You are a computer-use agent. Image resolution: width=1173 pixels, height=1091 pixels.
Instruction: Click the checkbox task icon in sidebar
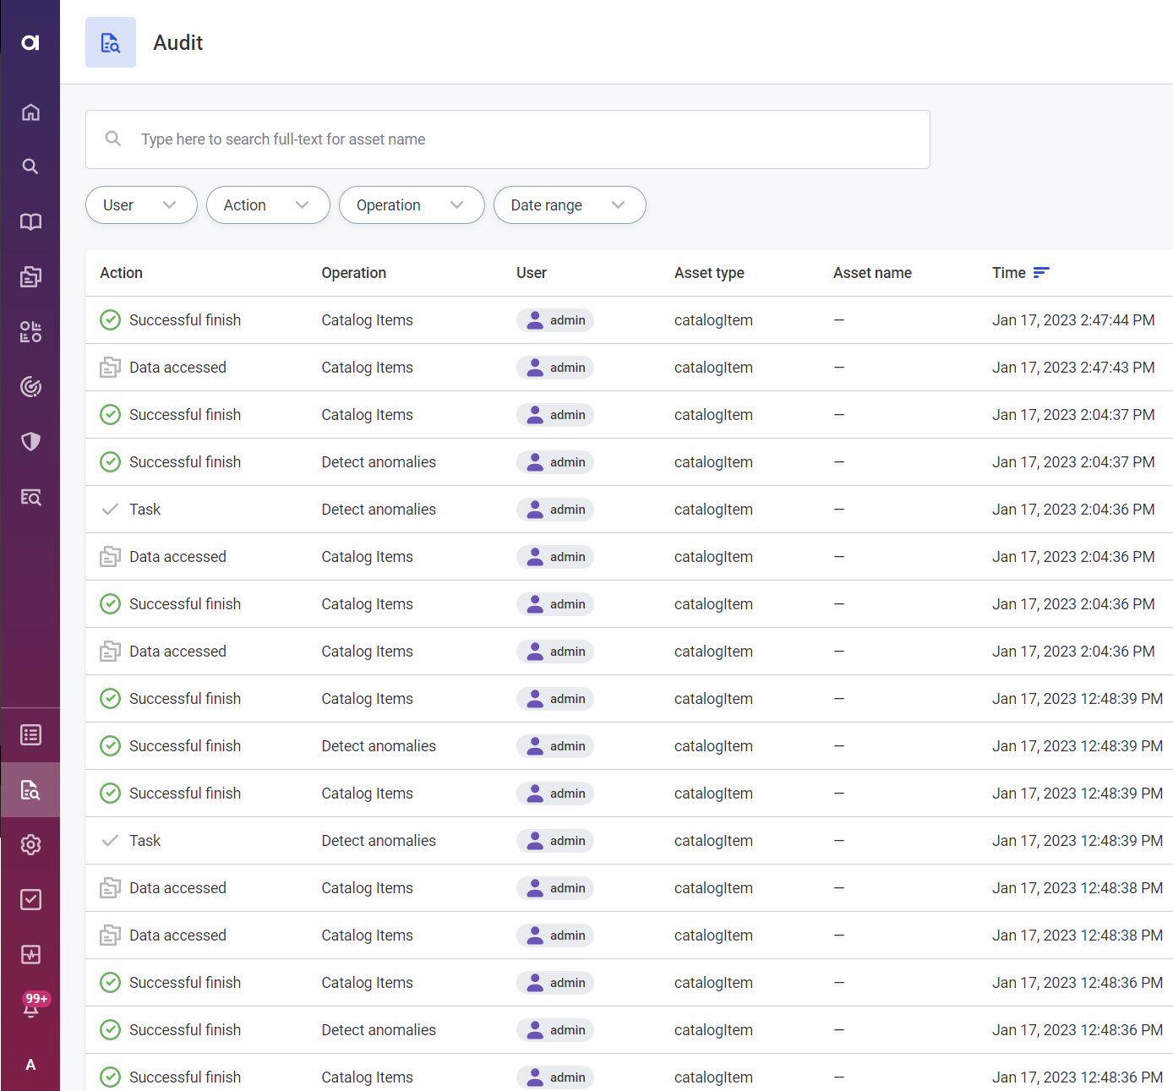click(30, 900)
